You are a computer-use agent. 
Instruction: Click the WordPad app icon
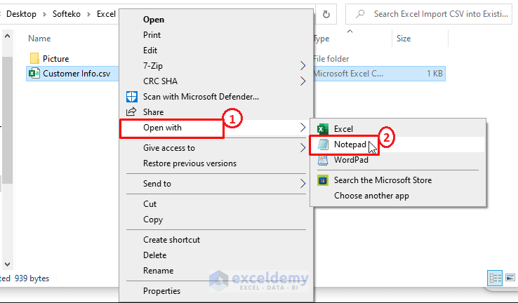(x=323, y=159)
